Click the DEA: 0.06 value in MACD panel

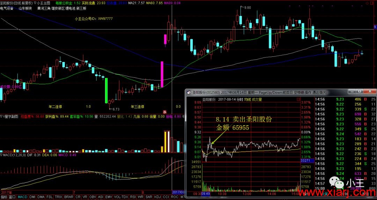click(x=49, y=155)
